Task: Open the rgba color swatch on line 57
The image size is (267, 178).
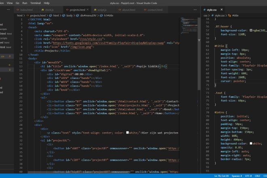Action: 251,30
